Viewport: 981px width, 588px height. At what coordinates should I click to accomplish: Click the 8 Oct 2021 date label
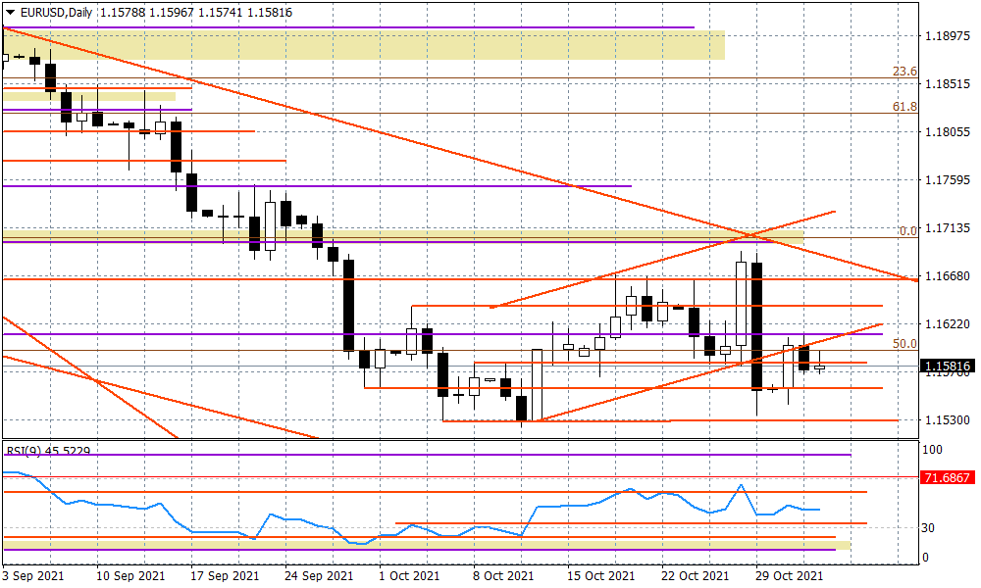click(503, 575)
